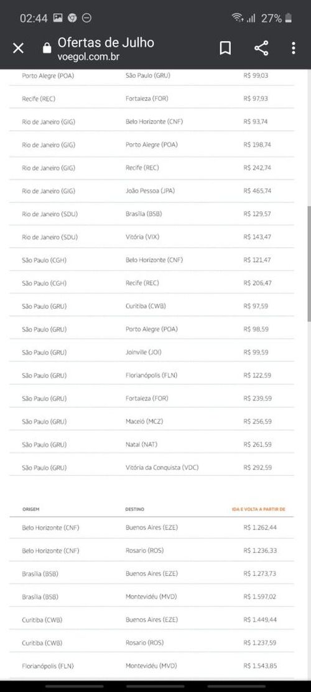
Task: Tap the Chrome notification icon
Action: click(72, 18)
